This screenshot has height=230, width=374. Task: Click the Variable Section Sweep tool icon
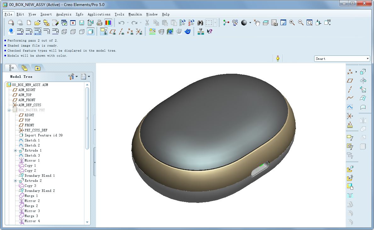click(363, 89)
